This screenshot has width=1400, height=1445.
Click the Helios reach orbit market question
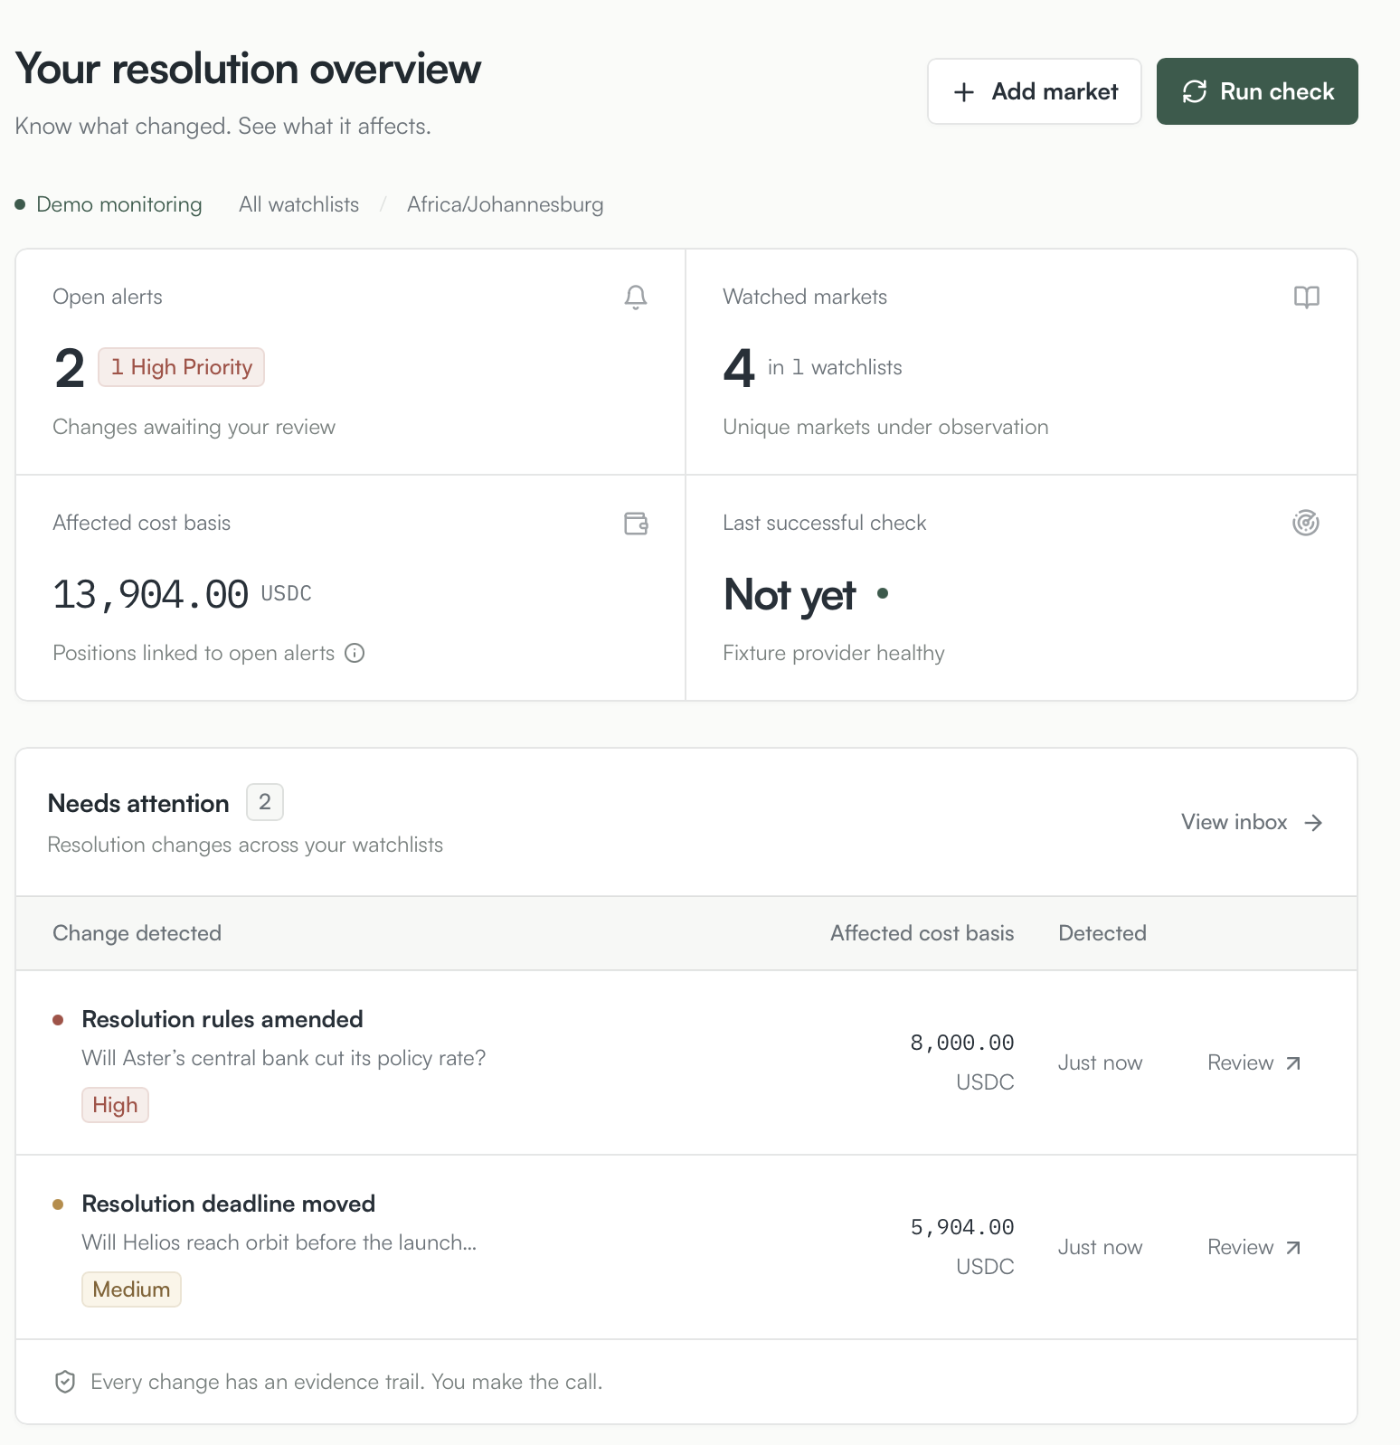pos(279,1242)
